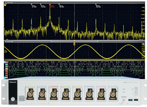Image resolution: width=147 pixels, height=107 pixels.
Task: Click the black USB 2.0 port
Action: coord(136,100)
